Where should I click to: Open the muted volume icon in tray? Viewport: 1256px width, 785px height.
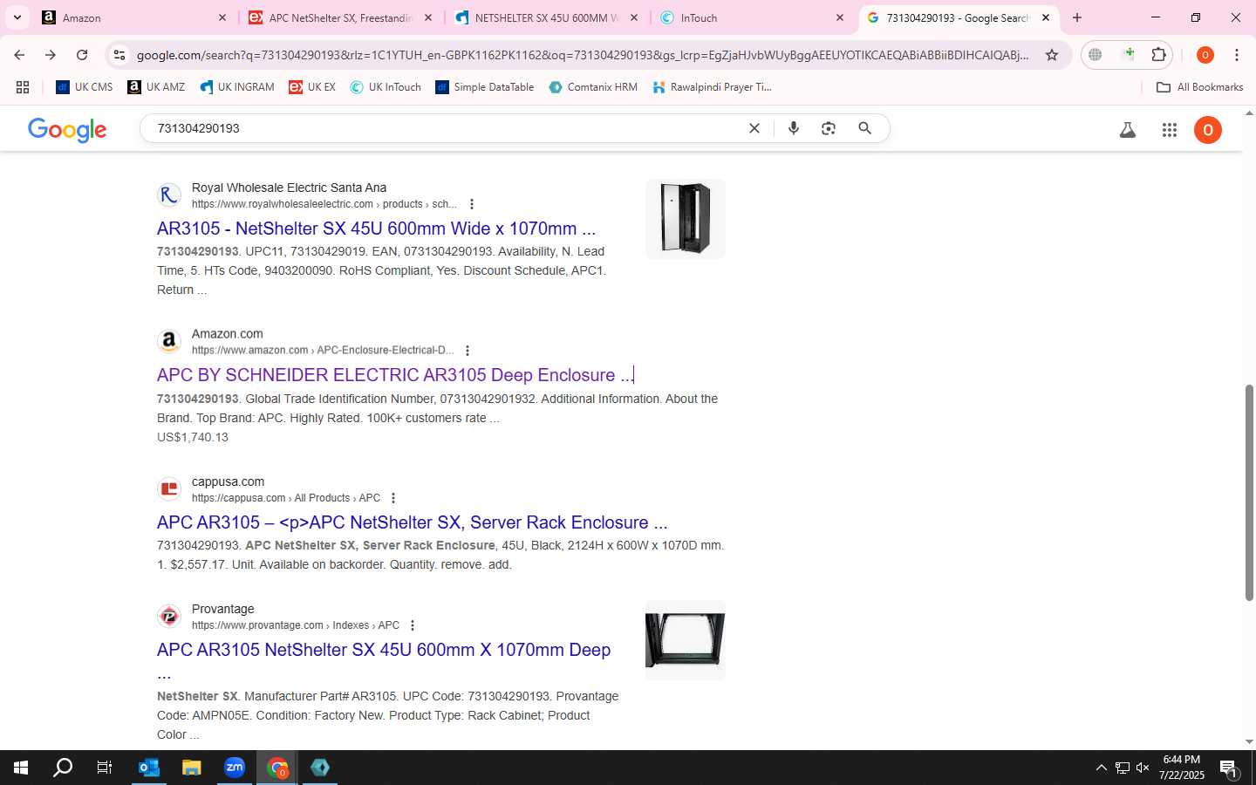tap(1143, 768)
